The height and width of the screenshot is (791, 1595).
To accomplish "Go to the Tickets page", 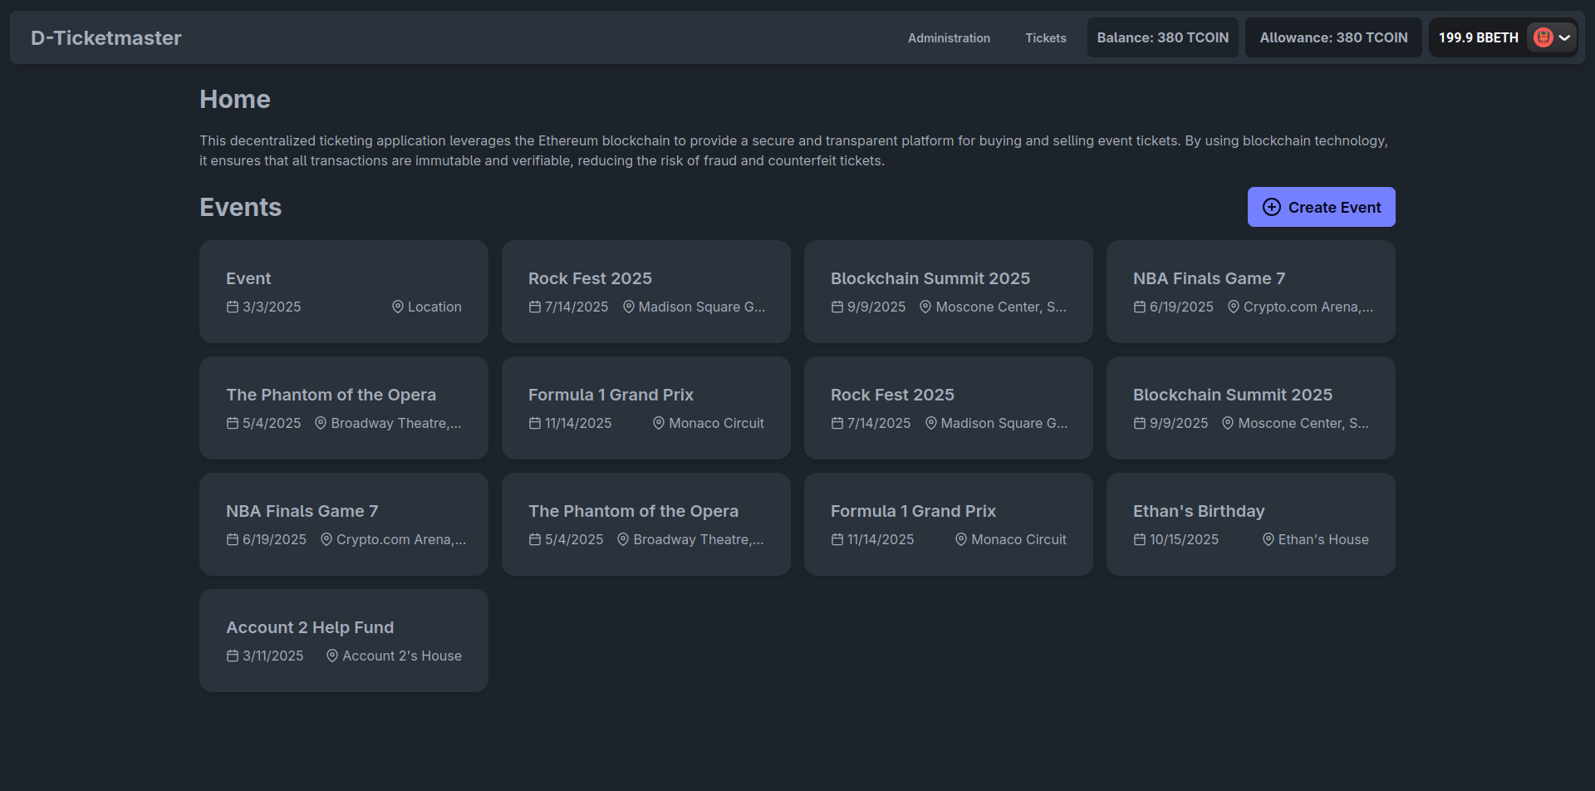I will pos(1045,38).
